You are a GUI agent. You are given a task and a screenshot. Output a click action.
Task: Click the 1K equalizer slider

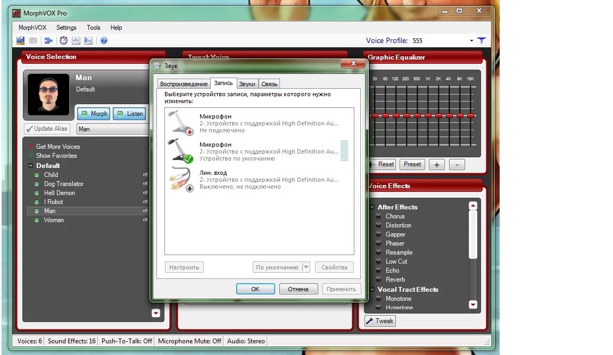pos(428,116)
